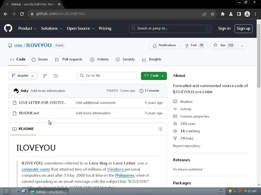Viewport: 261px width, 195px height.
Task: Toggle the browser side panel icon
Action: click(239, 14)
